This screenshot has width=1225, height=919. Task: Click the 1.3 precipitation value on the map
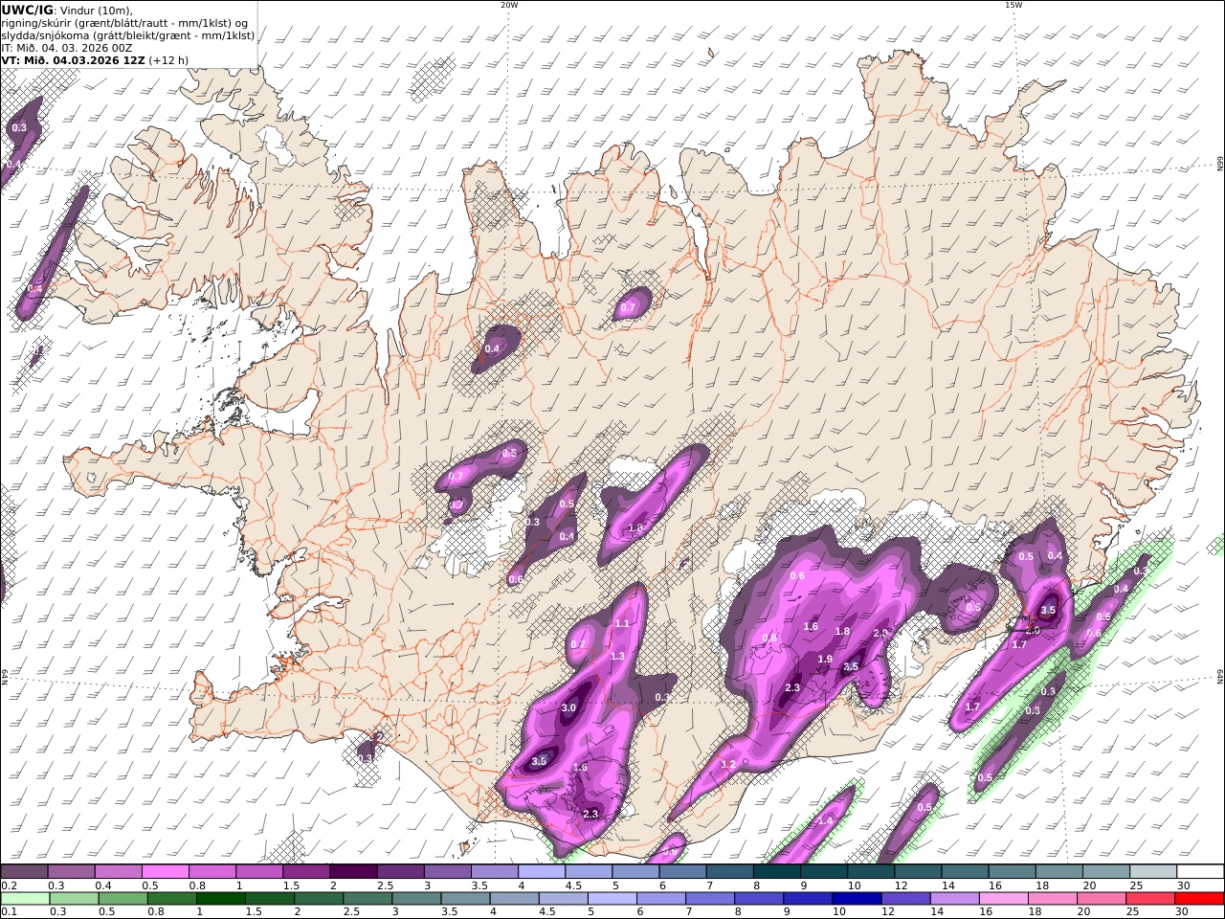tap(617, 657)
